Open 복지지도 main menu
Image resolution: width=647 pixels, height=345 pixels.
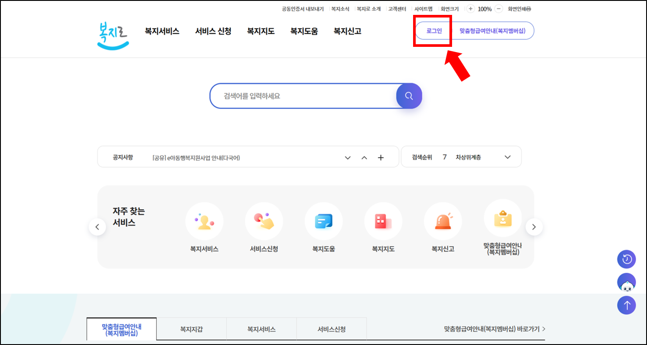[261, 31]
